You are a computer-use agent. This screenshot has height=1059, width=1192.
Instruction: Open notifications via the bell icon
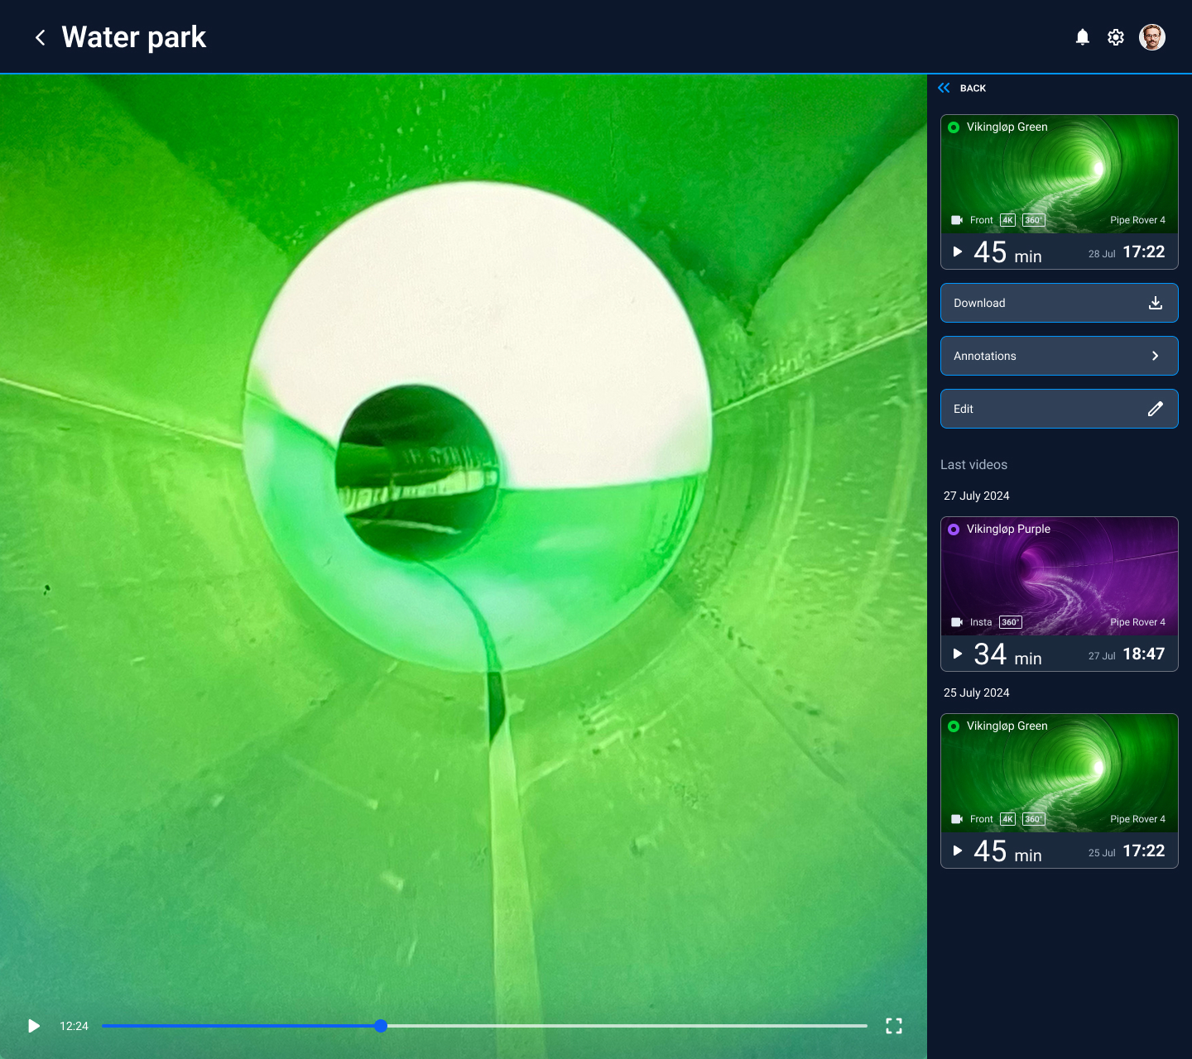pyautogui.click(x=1082, y=36)
